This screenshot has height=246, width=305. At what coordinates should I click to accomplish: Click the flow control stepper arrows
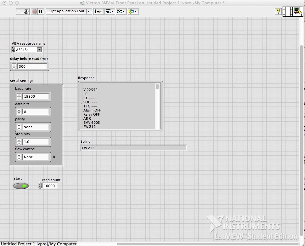(x=19, y=157)
